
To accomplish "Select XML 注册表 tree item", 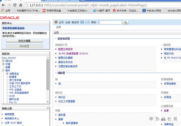I will [x=15, y=89].
